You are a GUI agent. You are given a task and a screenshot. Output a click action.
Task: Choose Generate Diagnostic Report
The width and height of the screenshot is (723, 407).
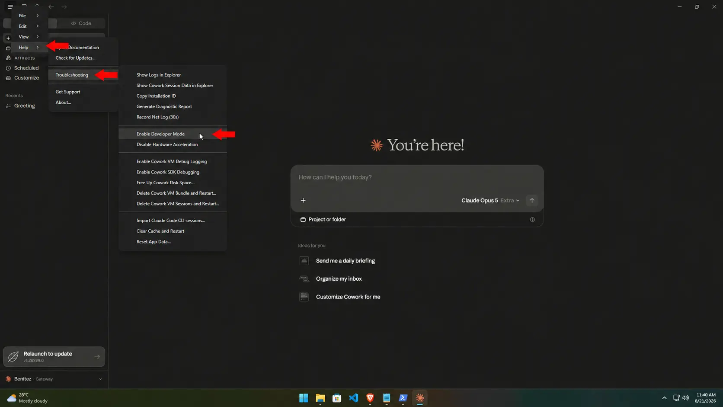point(173,106)
